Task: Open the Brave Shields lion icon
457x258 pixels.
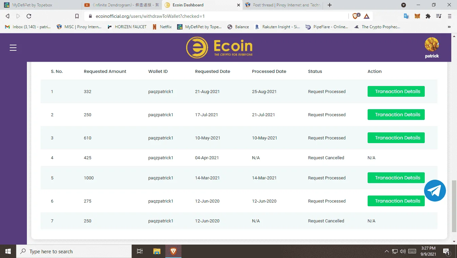Action: (x=356, y=16)
